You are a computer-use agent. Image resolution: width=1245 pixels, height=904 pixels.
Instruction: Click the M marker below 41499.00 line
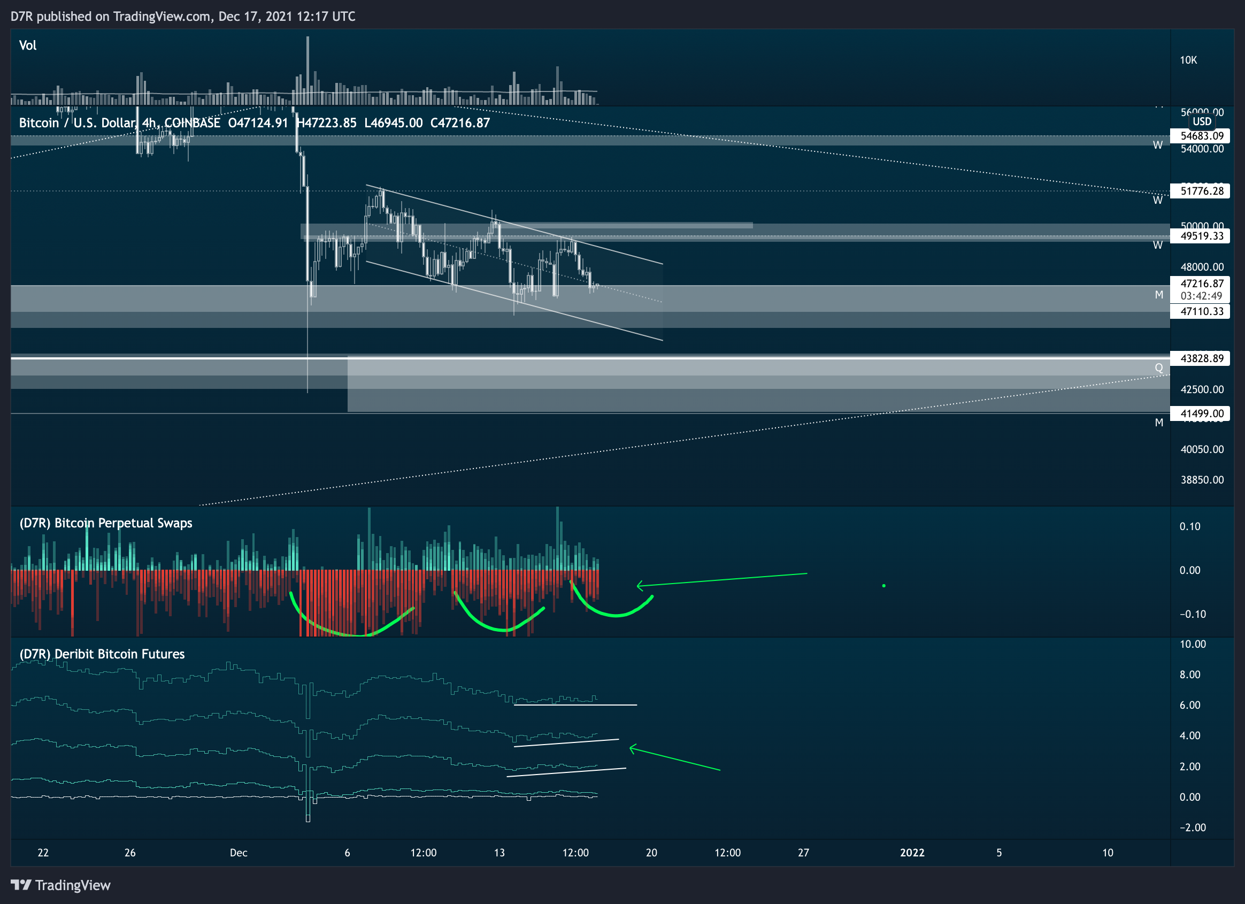(x=1159, y=423)
